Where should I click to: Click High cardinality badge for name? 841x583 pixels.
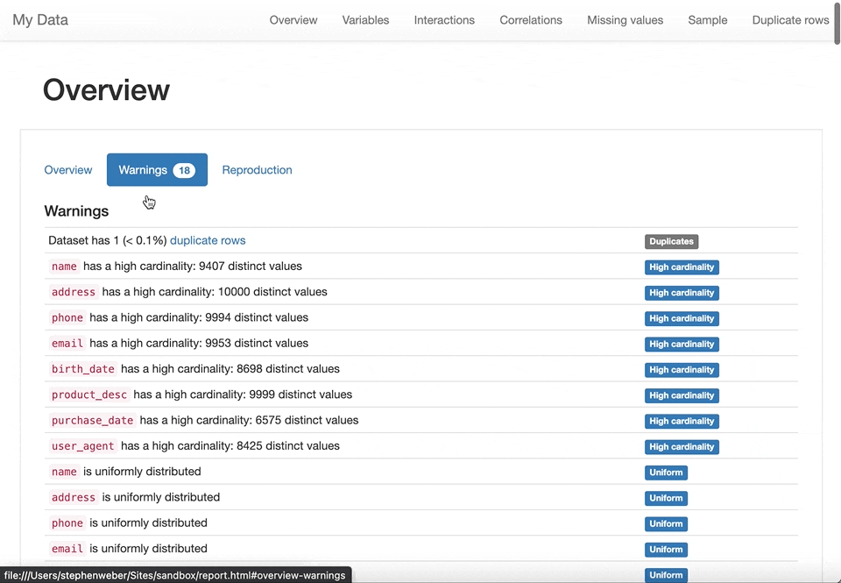click(x=682, y=267)
